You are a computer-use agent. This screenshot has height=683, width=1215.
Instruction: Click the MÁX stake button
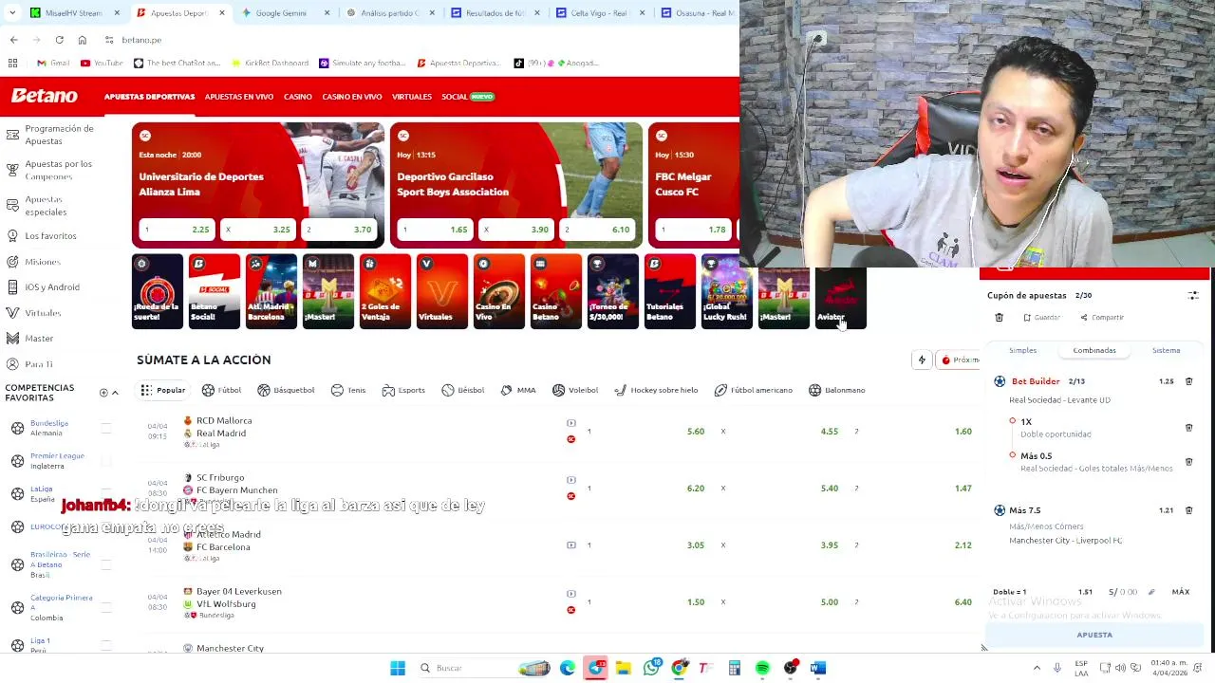[1181, 592]
